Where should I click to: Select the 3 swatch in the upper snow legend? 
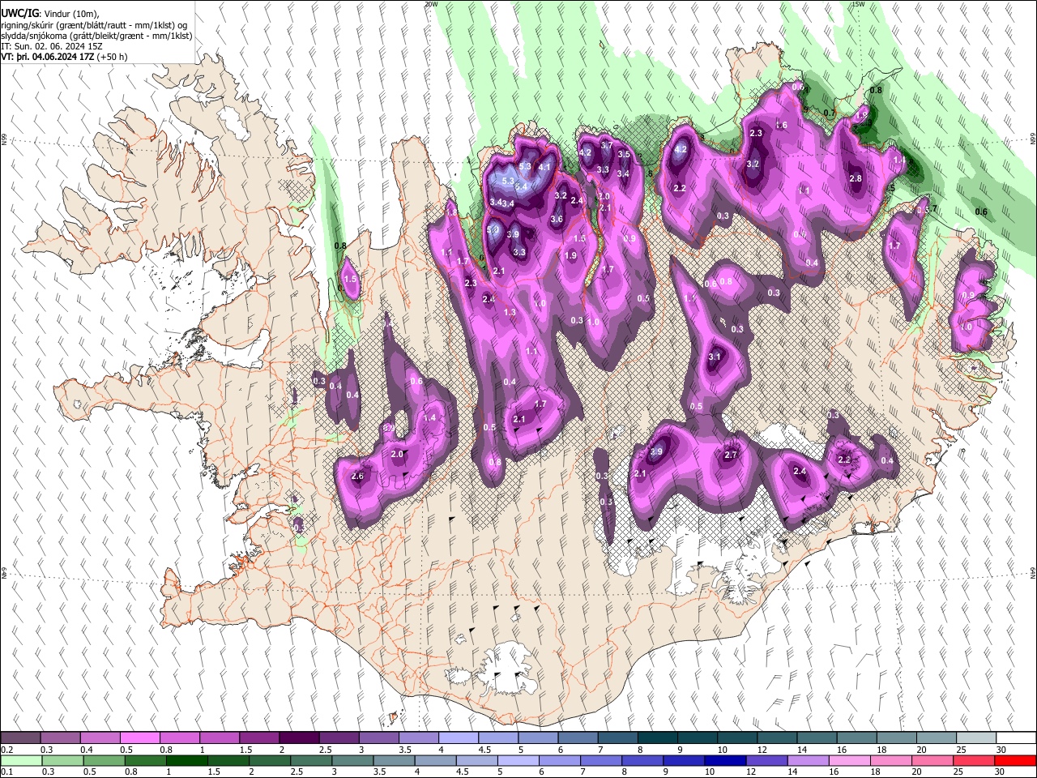click(378, 738)
